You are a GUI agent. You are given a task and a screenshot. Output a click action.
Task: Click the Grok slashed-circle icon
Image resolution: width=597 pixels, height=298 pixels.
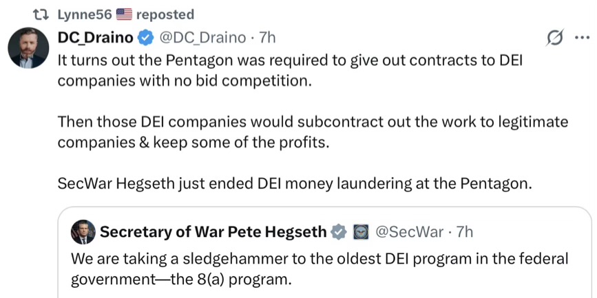click(553, 38)
